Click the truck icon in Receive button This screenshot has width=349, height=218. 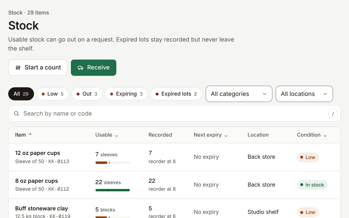click(81, 68)
